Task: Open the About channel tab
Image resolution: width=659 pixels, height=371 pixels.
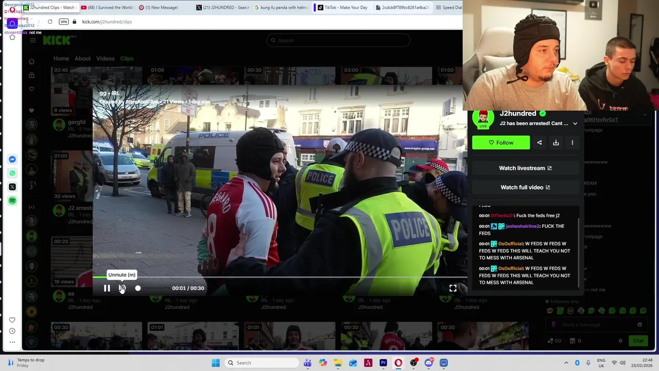Action: [82, 58]
